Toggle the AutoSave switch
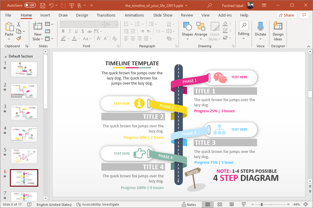The image size is (313, 208). tap(30, 5)
